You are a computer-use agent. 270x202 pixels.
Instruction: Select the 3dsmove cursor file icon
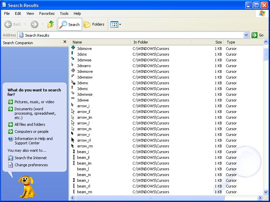(x=73, y=48)
